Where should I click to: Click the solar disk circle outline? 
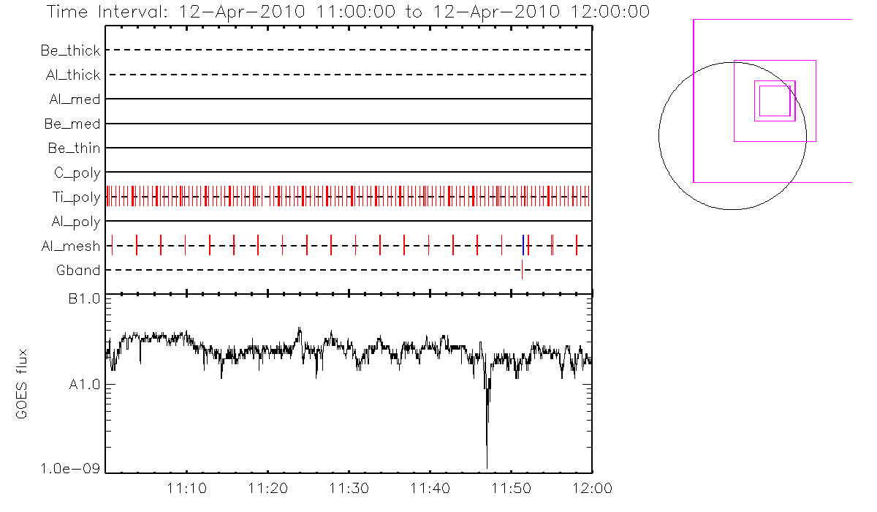[x=732, y=136]
